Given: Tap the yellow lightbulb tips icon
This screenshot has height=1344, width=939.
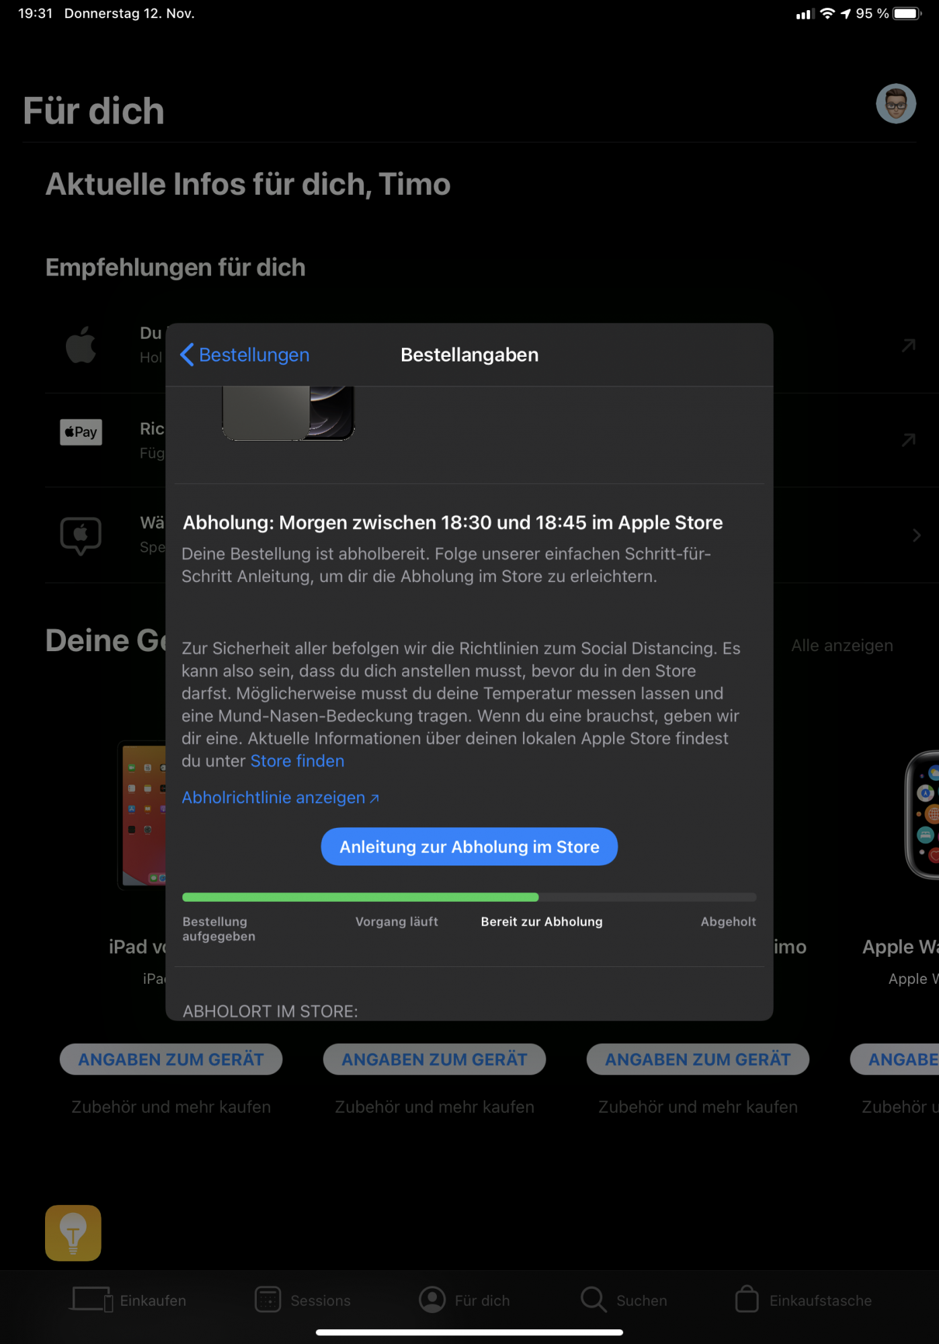Looking at the screenshot, I should pyautogui.click(x=73, y=1232).
